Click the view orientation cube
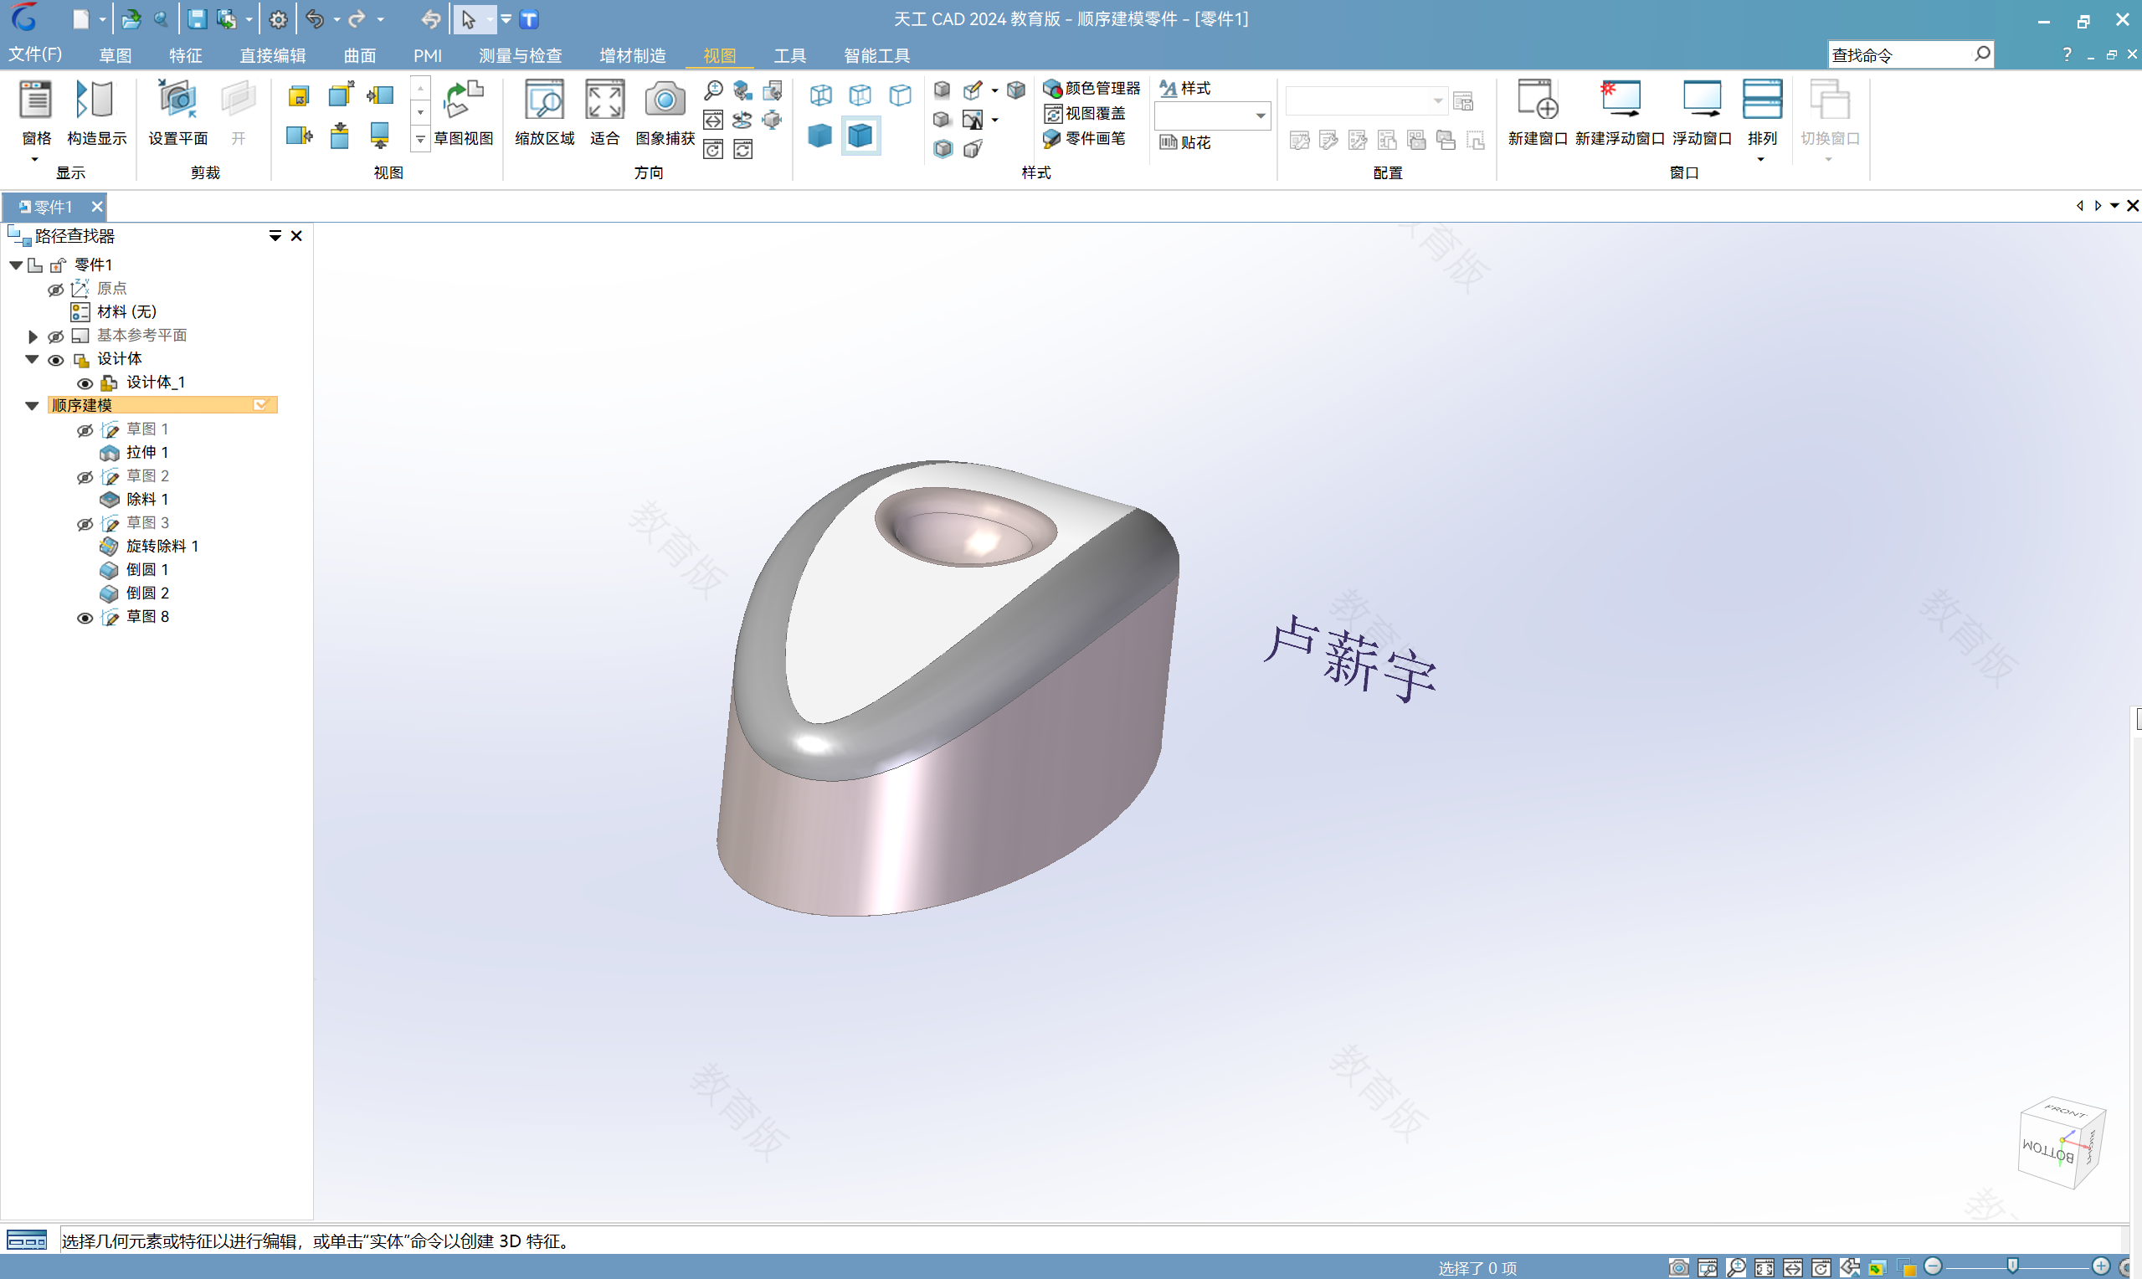The height and width of the screenshot is (1279, 2142). tap(2061, 1143)
